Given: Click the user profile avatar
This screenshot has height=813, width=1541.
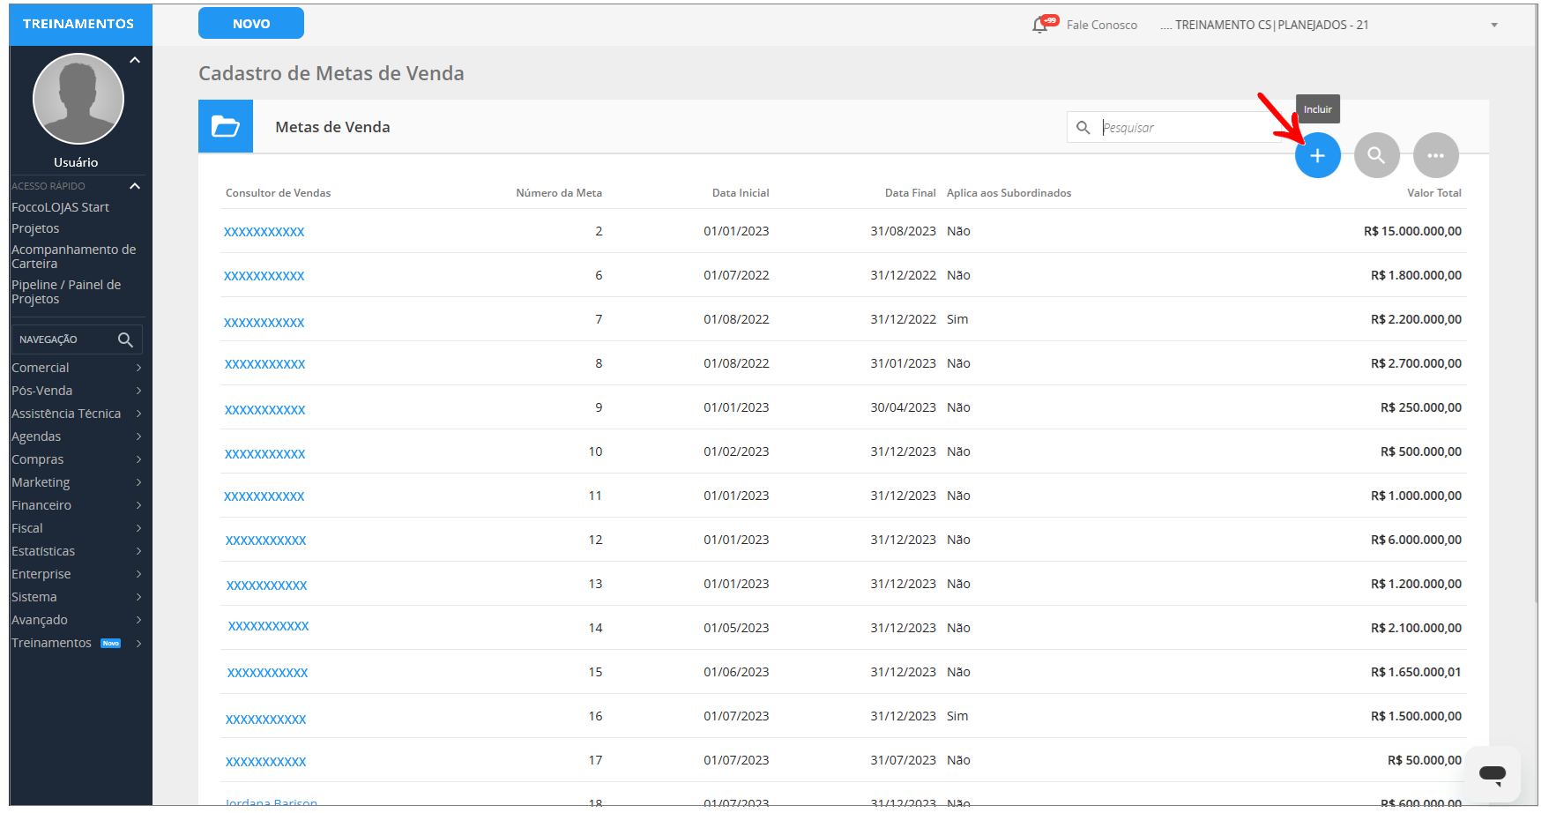Looking at the screenshot, I should point(78,99).
